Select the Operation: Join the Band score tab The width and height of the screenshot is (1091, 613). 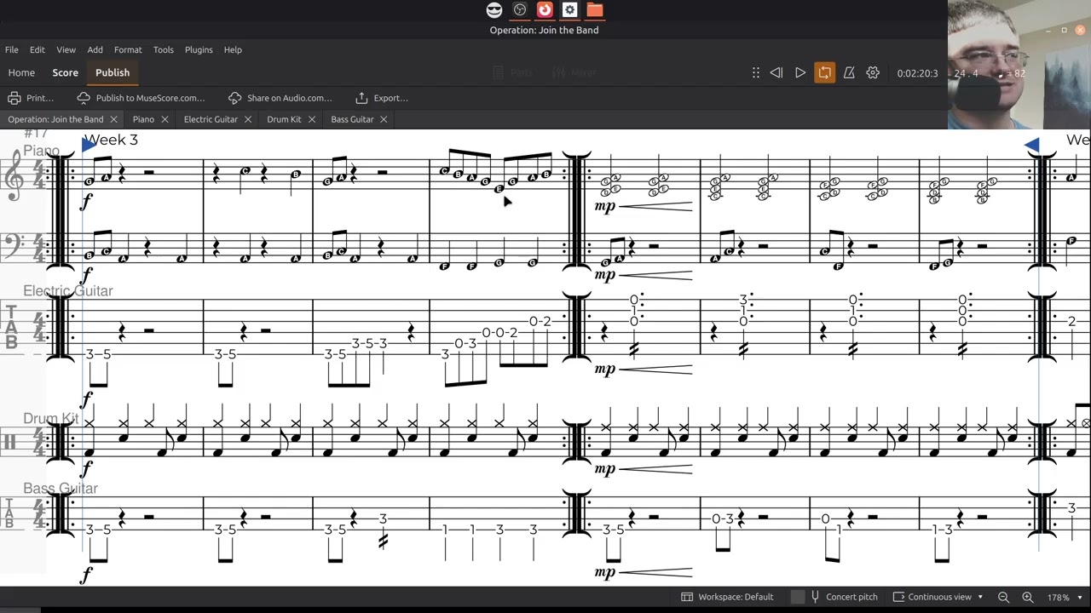[x=55, y=120]
